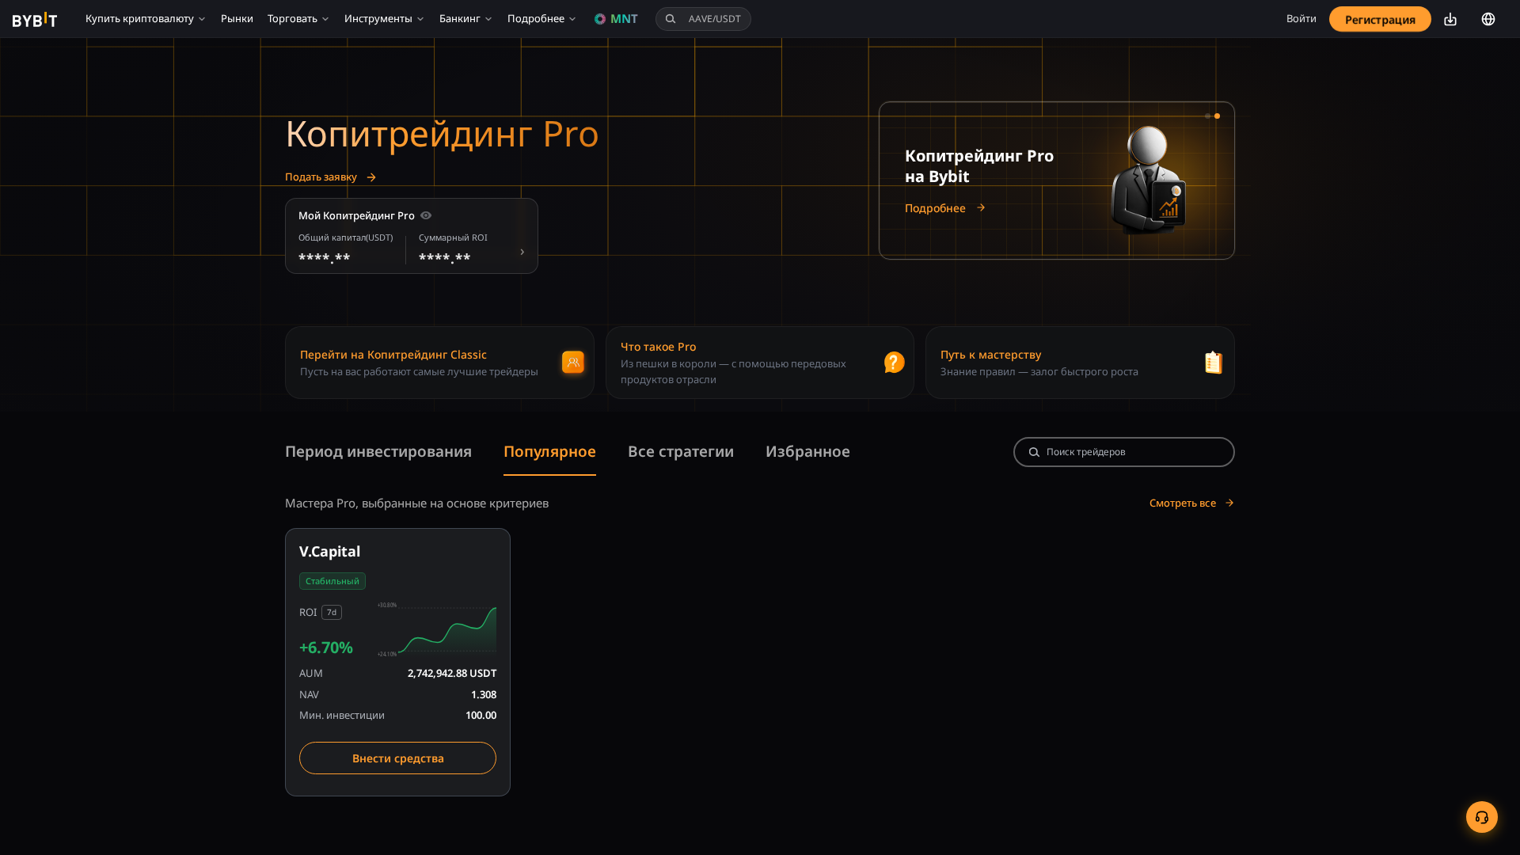Switch to Избранное tab
The height and width of the screenshot is (855, 1520).
807,451
